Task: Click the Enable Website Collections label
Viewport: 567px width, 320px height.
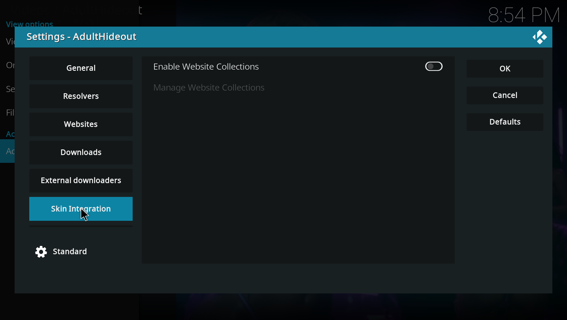Action: (x=206, y=67)
